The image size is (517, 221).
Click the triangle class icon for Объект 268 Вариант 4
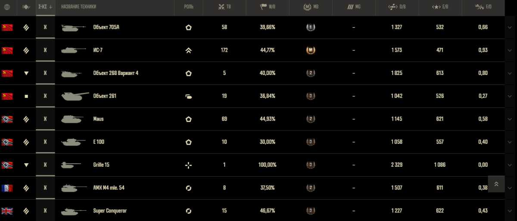click(x=26, y=73)
